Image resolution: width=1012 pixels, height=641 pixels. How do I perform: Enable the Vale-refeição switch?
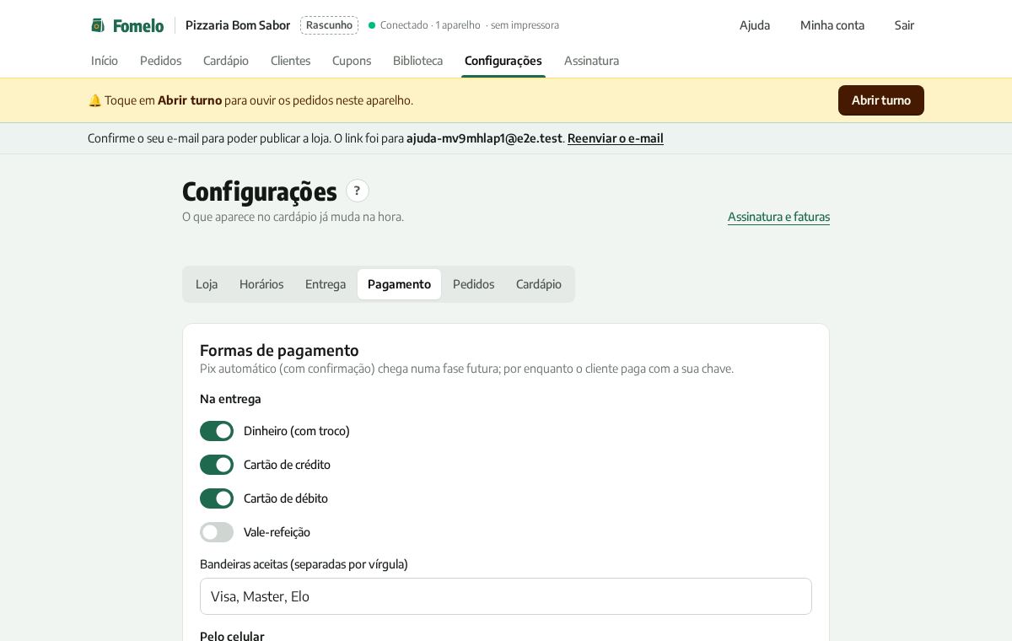pyautogui.click(x=217, y=532)
